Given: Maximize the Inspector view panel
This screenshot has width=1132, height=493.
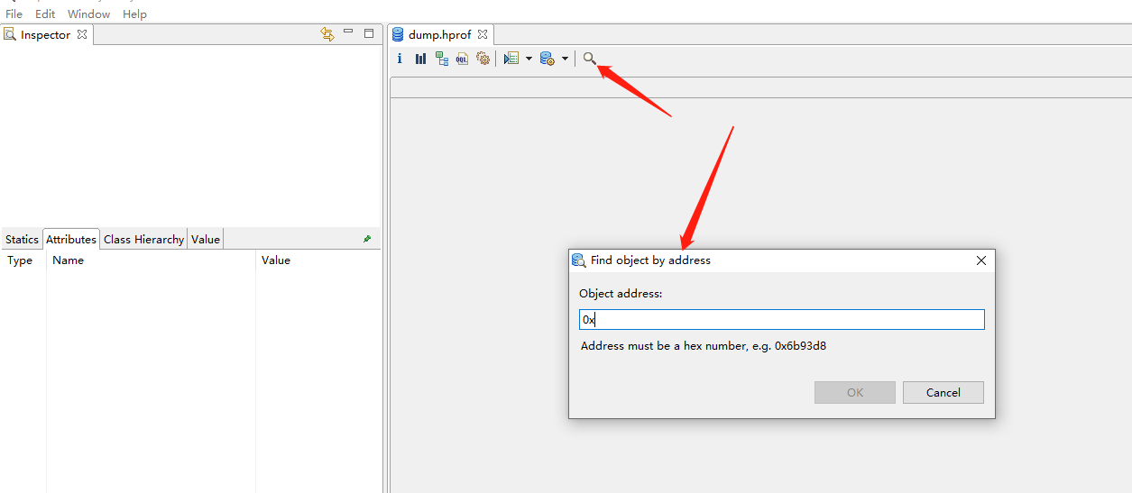Looking at the screenshot, I should click(x=369, y=33).
